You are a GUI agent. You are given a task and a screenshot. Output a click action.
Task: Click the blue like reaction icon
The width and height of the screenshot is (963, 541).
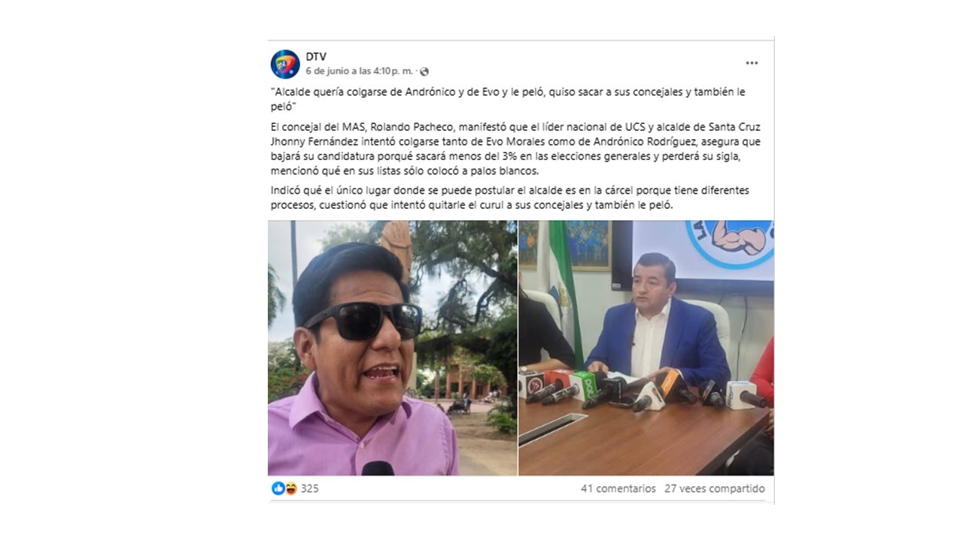[x=278, y=488]
